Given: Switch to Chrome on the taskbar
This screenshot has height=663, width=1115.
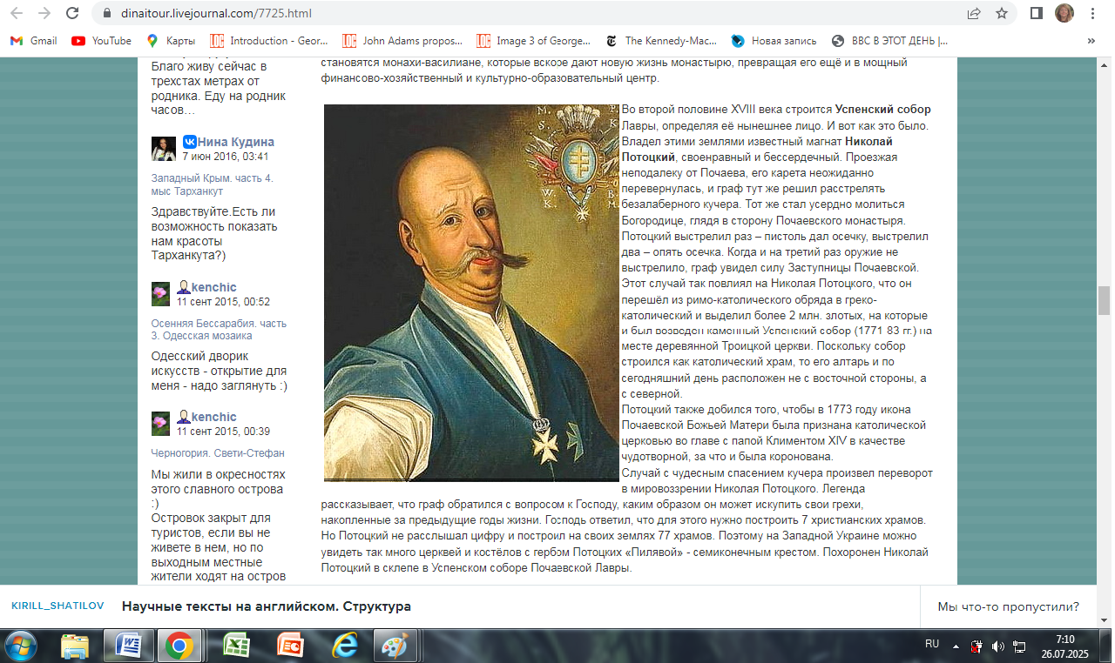Looking at the screenshot, I should click(x=180, y=646).
